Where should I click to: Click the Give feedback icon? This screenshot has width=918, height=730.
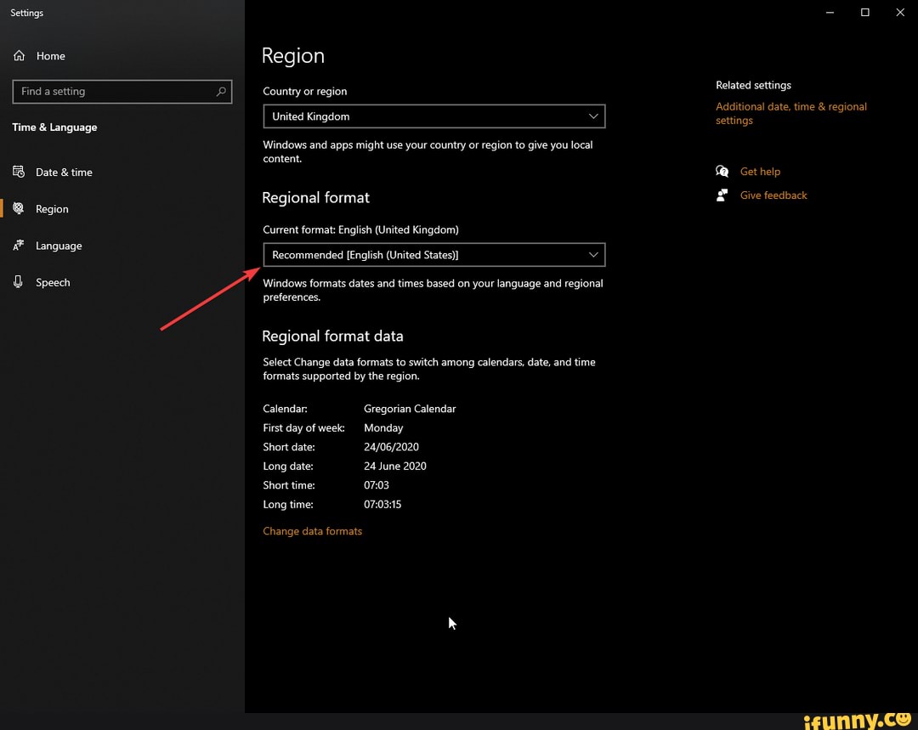coord(722,195)
